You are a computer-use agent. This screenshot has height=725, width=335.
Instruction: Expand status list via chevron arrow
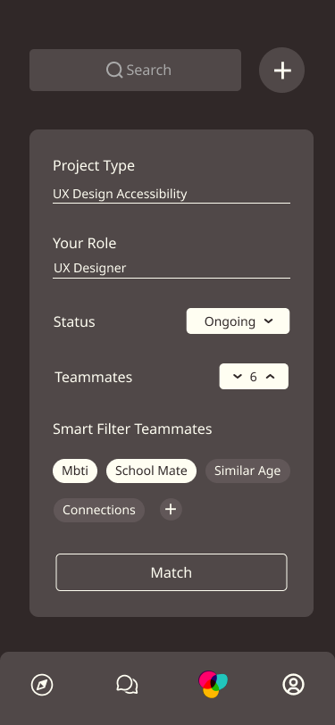268,321
